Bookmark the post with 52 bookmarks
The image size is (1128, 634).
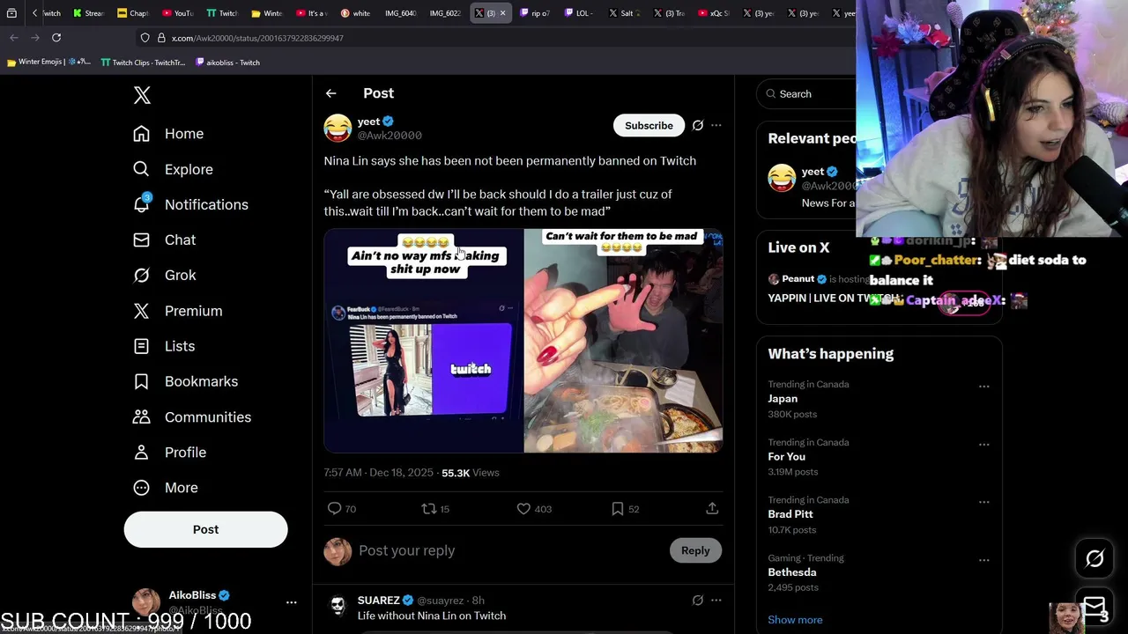coord(618,508)
